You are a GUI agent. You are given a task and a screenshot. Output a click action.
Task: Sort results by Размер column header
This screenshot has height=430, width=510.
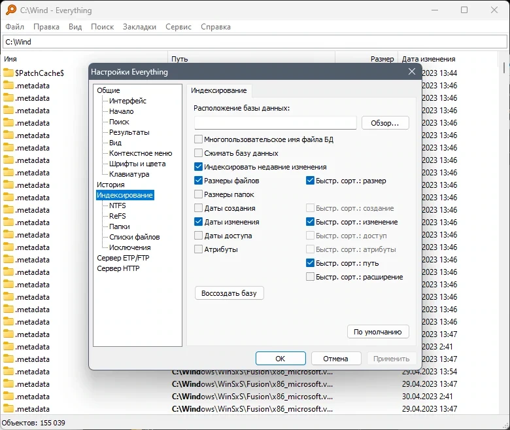click(367, 59)
